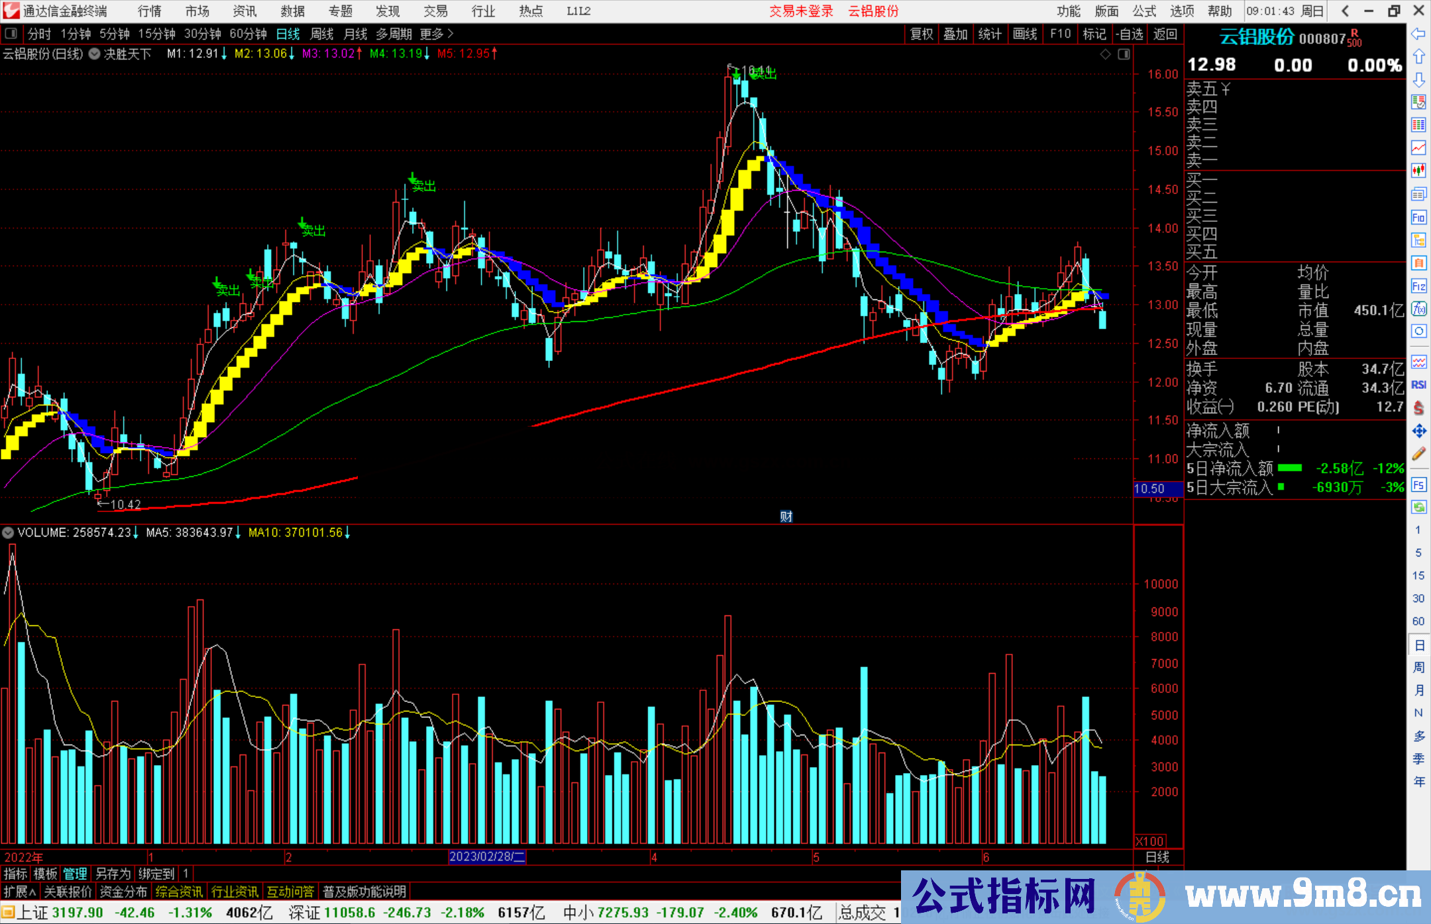Click the candlestick chart sidebar icon
This screenshot has height=924, width=1431.
[x=1418, y=171]
